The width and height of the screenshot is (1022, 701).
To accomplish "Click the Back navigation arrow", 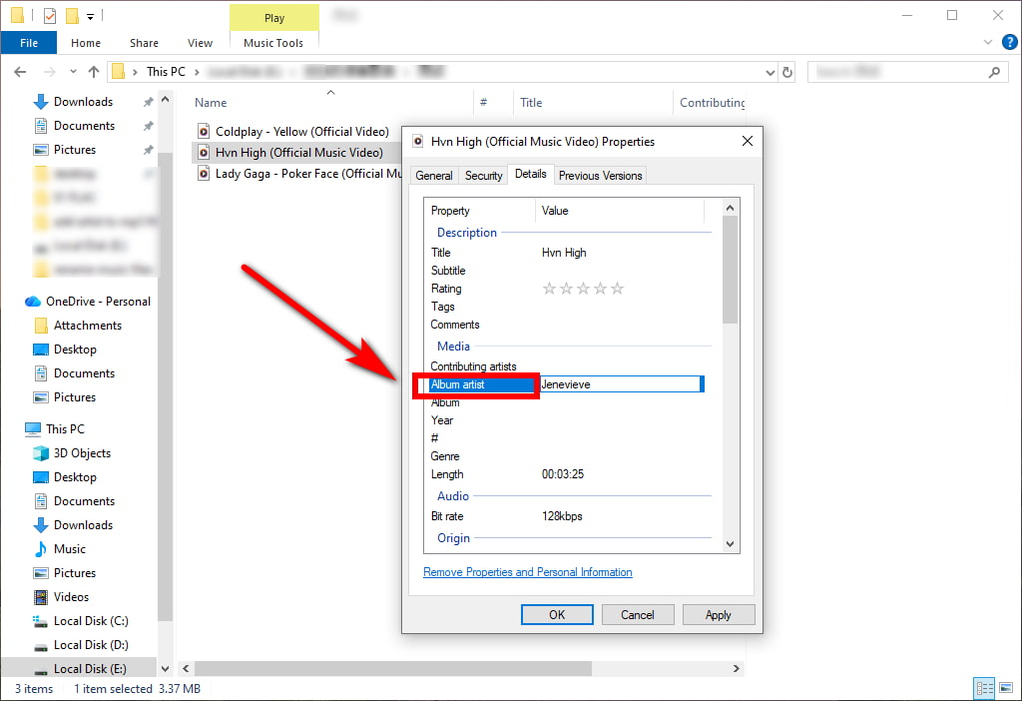I will tap(20, 72).
